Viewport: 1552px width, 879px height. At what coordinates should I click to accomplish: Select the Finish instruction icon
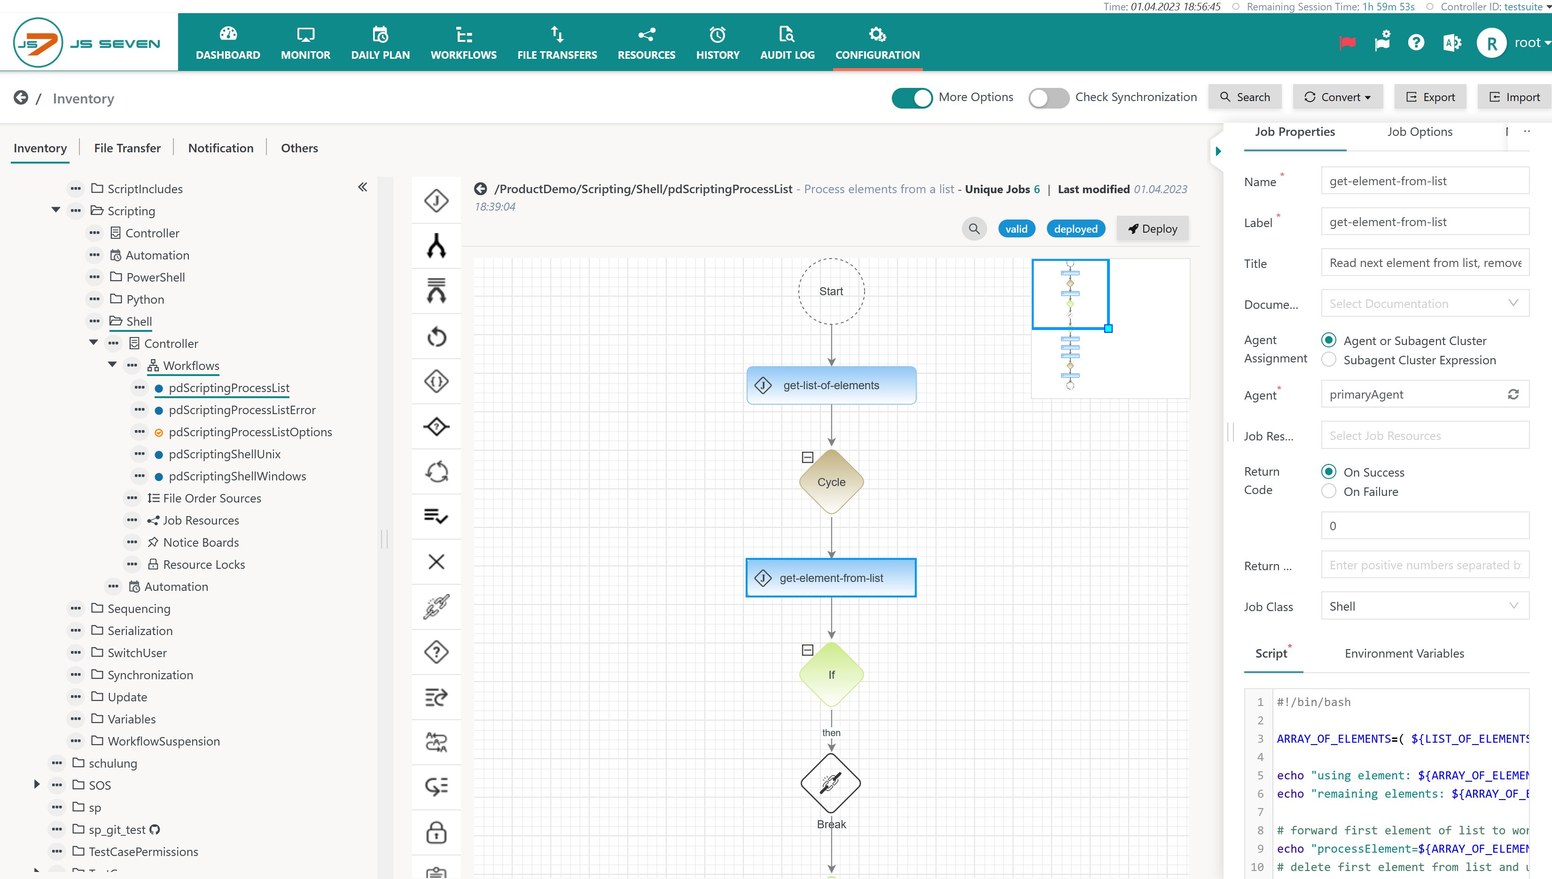[x=436, y=517]
